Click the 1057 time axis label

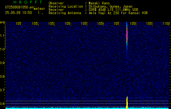point(117,23)
